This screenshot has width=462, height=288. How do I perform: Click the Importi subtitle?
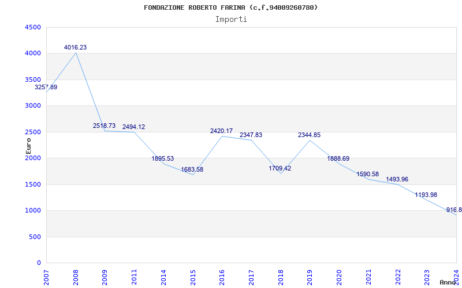[x=231, y=20]
